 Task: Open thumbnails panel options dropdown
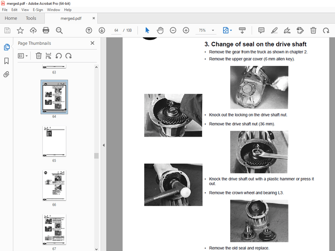23,56
